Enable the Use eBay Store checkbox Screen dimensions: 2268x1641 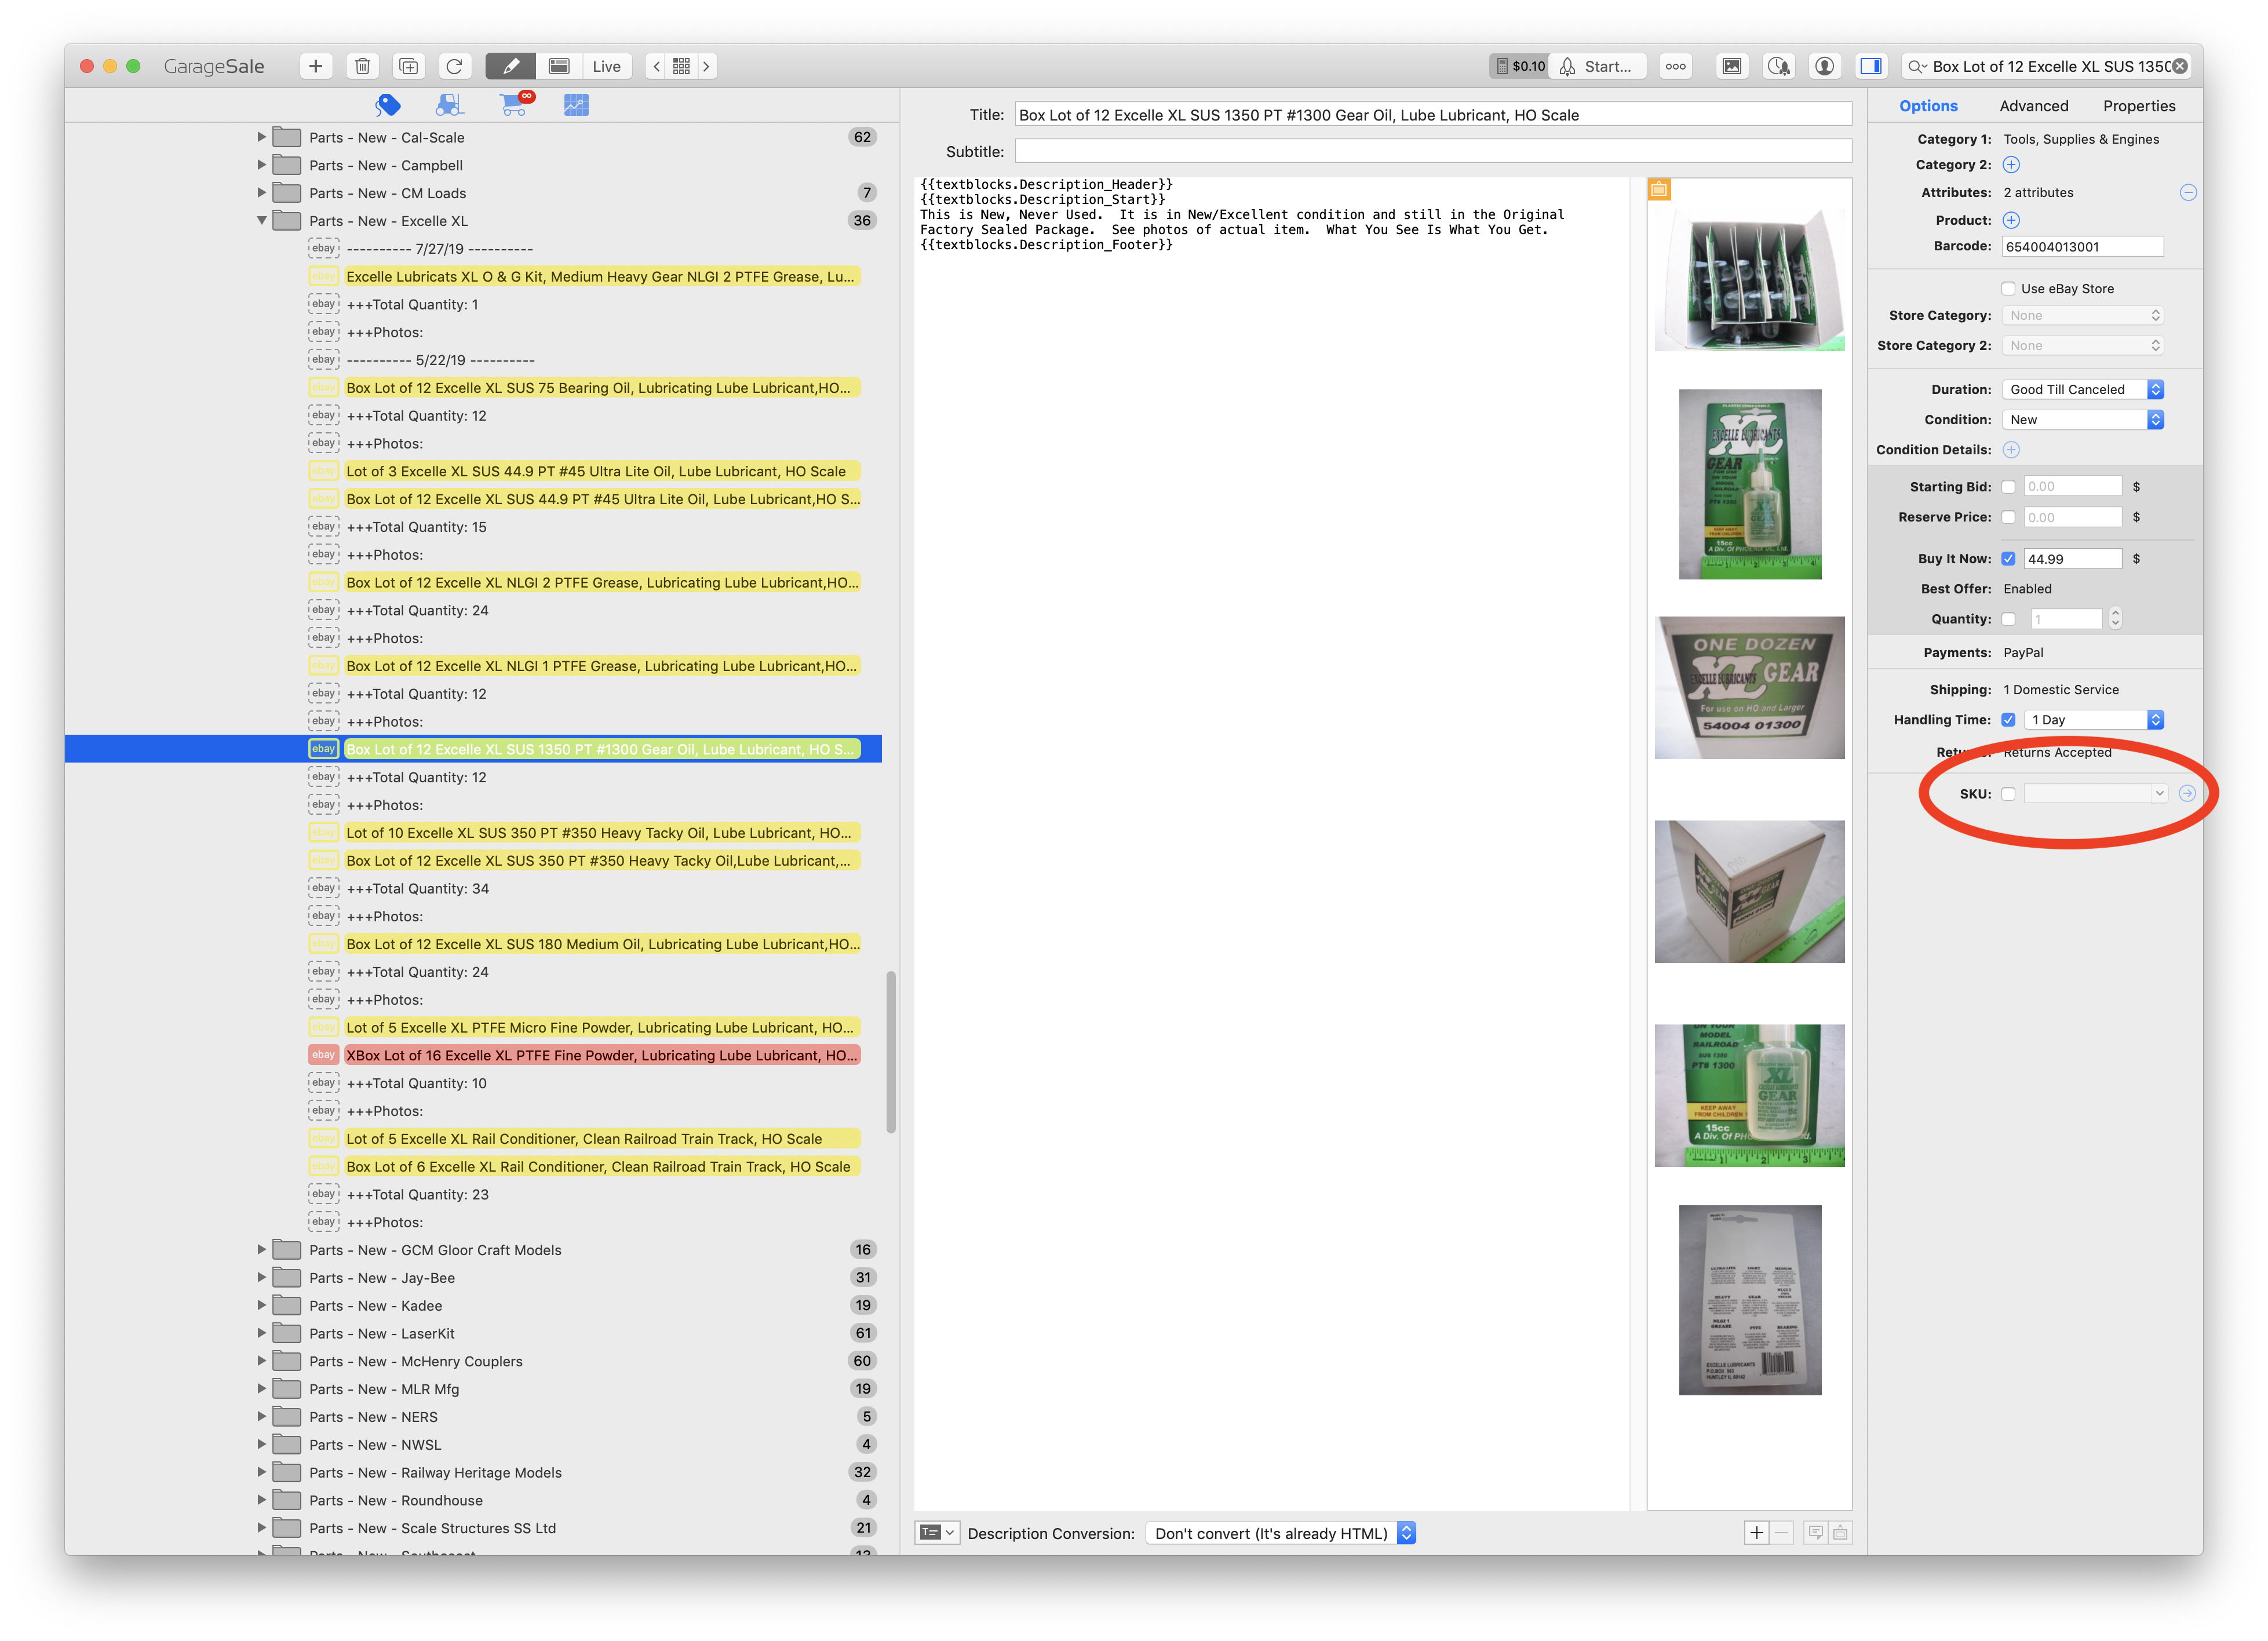(2008, 289)
